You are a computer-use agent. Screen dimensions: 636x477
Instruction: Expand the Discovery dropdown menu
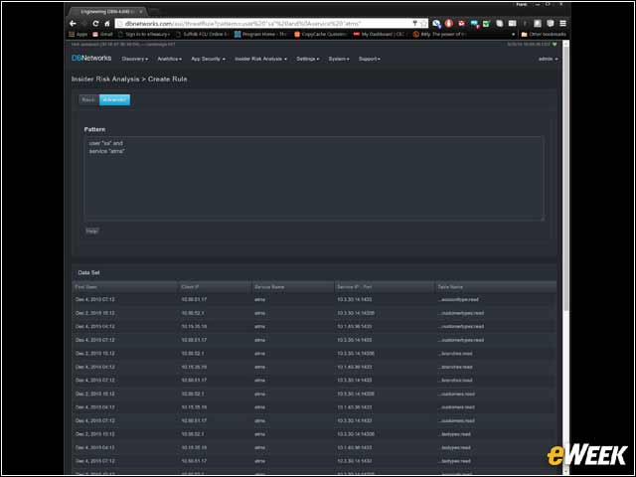tap(135, 59)
